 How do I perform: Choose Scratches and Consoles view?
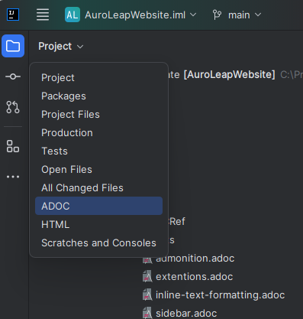tap(98, 243)
